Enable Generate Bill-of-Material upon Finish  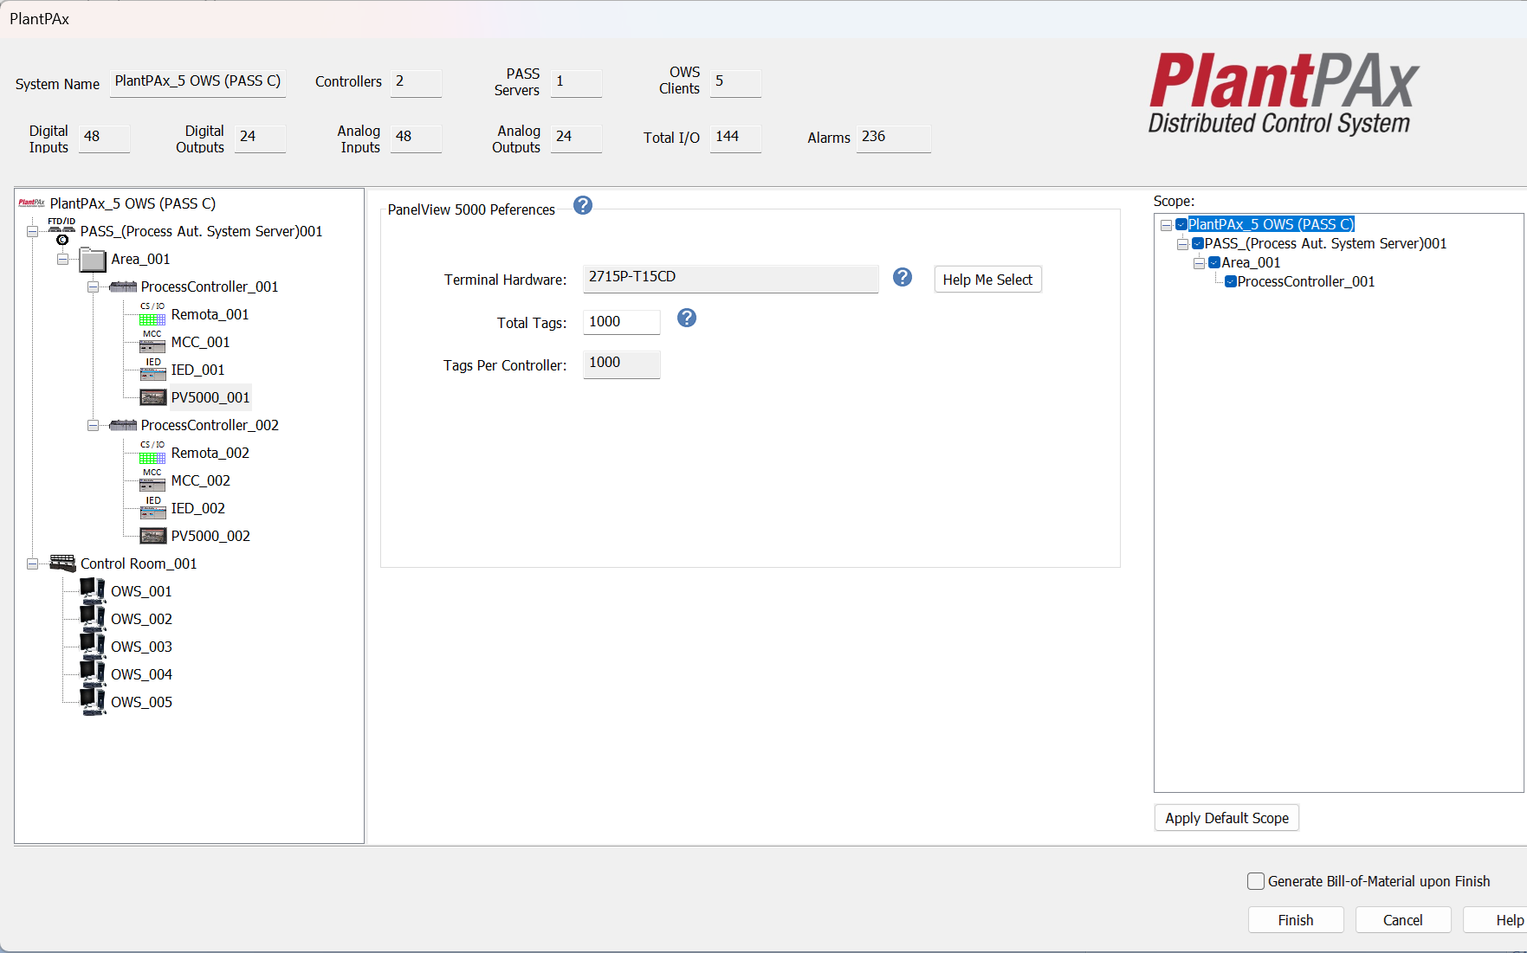tap(1256, 881)
